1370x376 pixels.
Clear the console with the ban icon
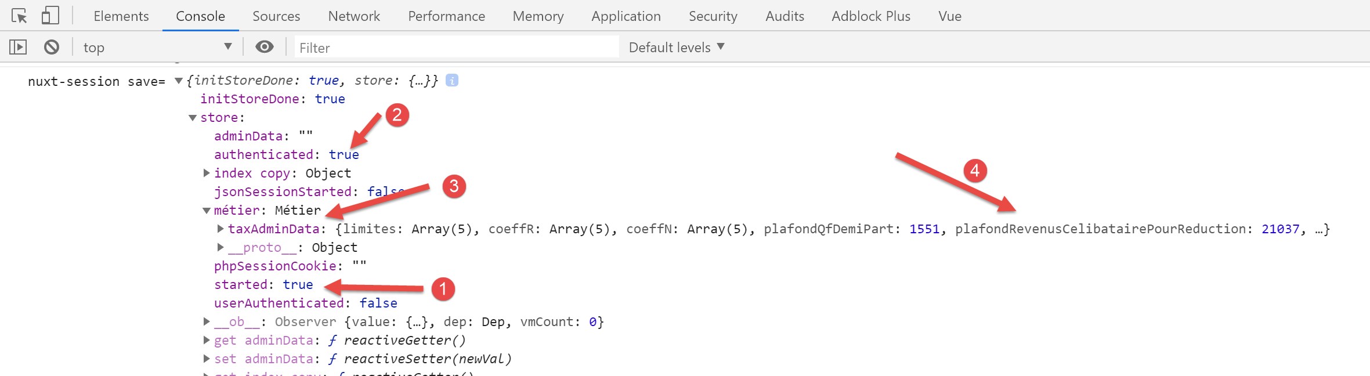(x=52, y=47)
